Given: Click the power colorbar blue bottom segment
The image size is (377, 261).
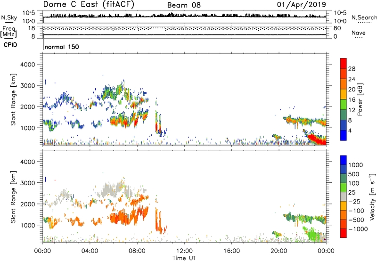Looking at the screenshot, I should (x=344, y=135).
